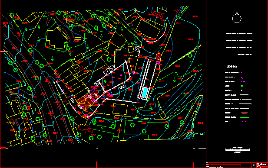Select the large white X-crossed double structure
This screenshot has height=168, width=268.
tap(109, 70)
